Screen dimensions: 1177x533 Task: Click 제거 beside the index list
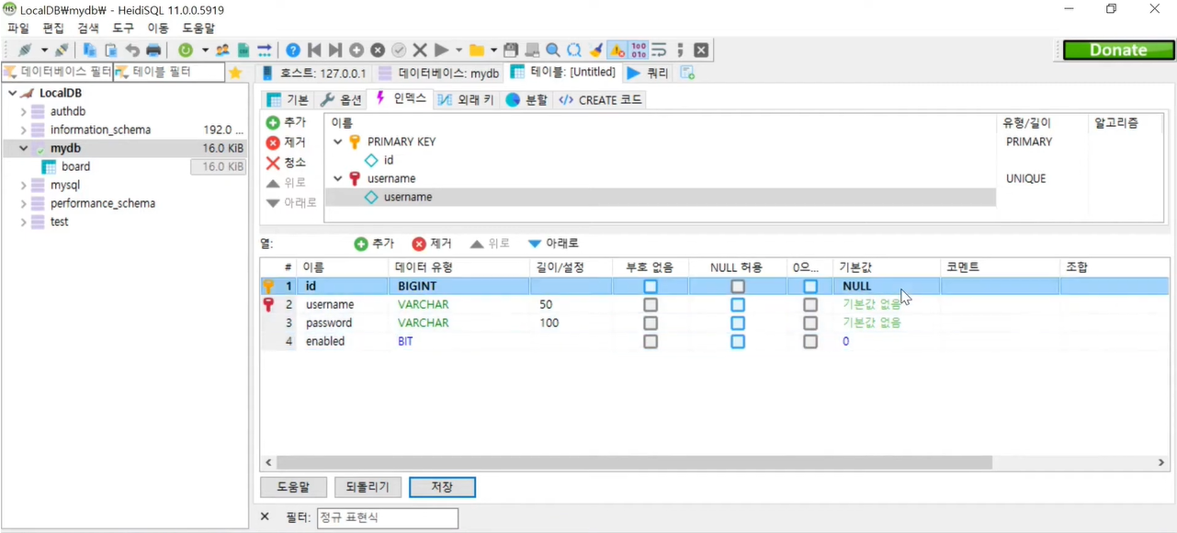pos(286,142)
